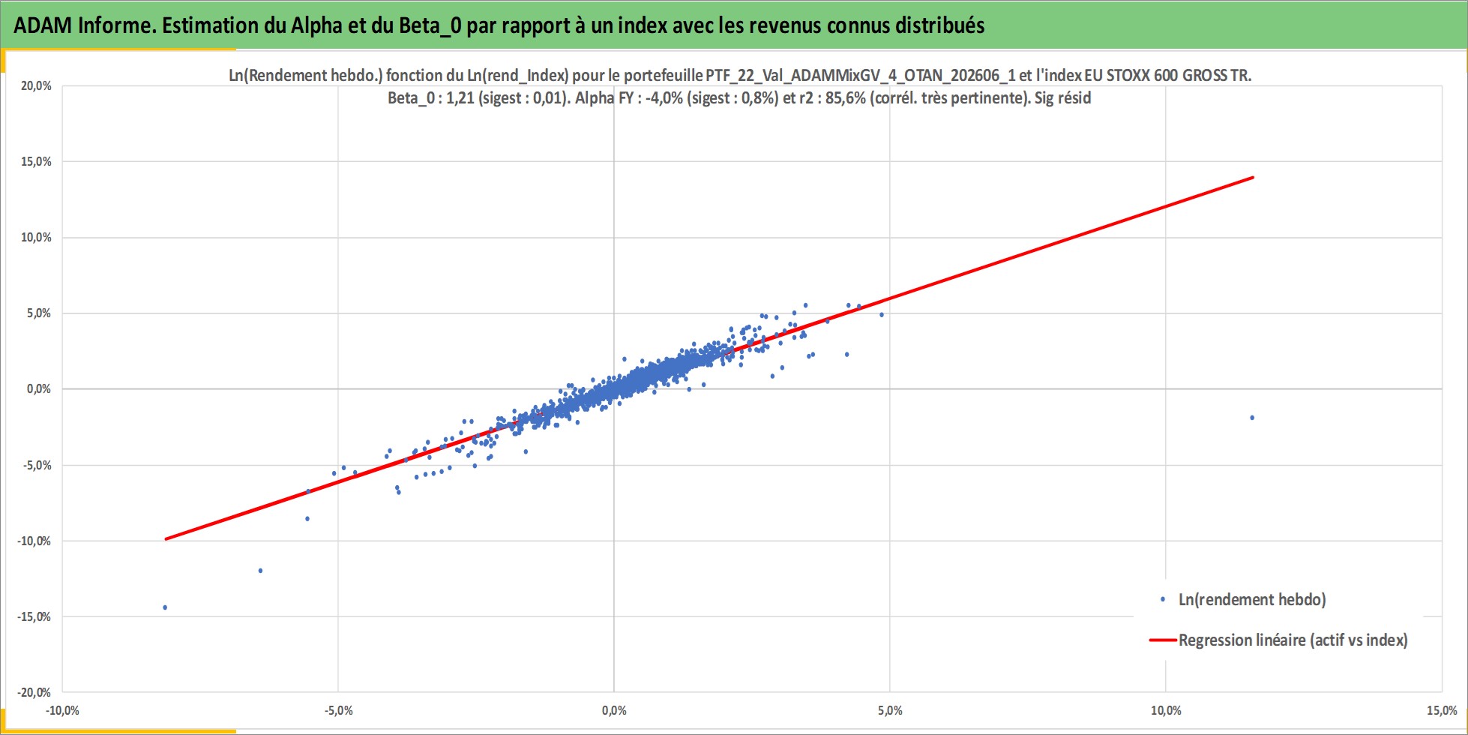This screenshot has width=1468, height=735.
Task: Select the chart title line starting "Ln(Rendement hebdo.)"
Action: 740,75
